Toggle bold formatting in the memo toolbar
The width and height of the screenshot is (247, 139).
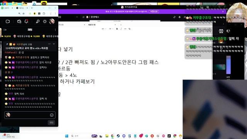tap(117, 29)
